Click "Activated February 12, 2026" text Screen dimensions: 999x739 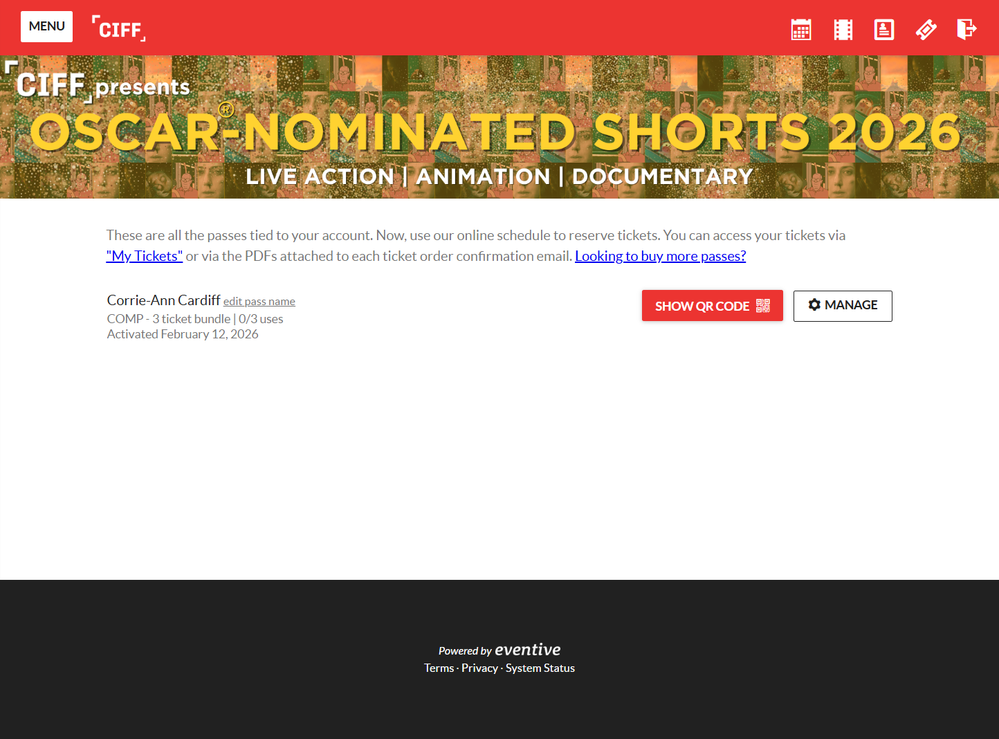[x=183, y=334]
